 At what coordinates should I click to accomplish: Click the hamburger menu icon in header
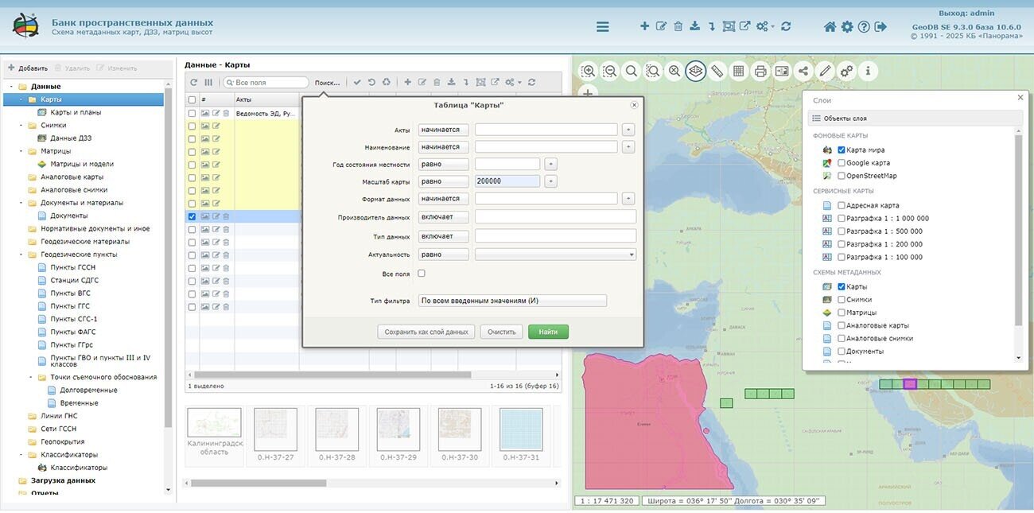click(602, 26)
